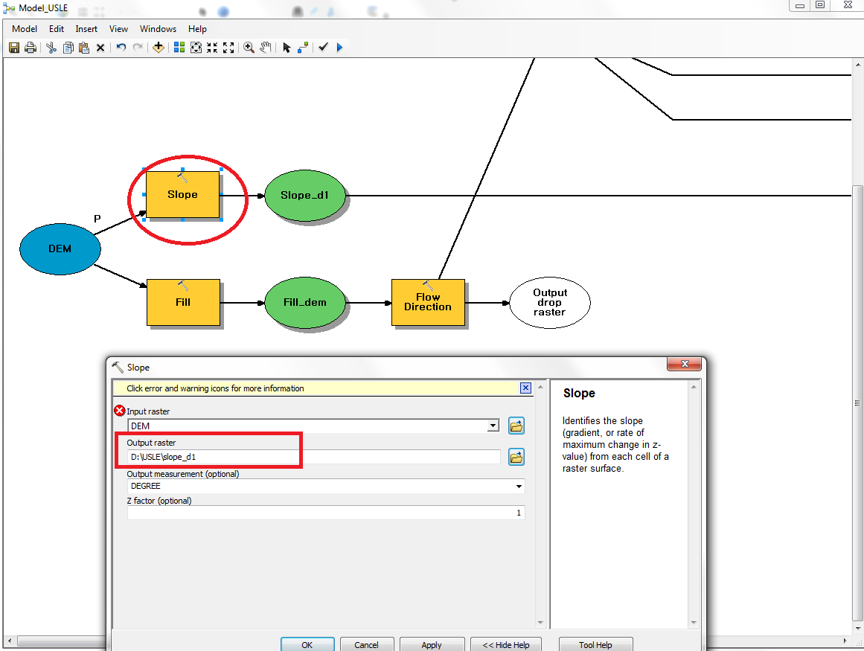Click the Output raster field label
Viewport: 864px width, 651px height.
coord(151,443)
